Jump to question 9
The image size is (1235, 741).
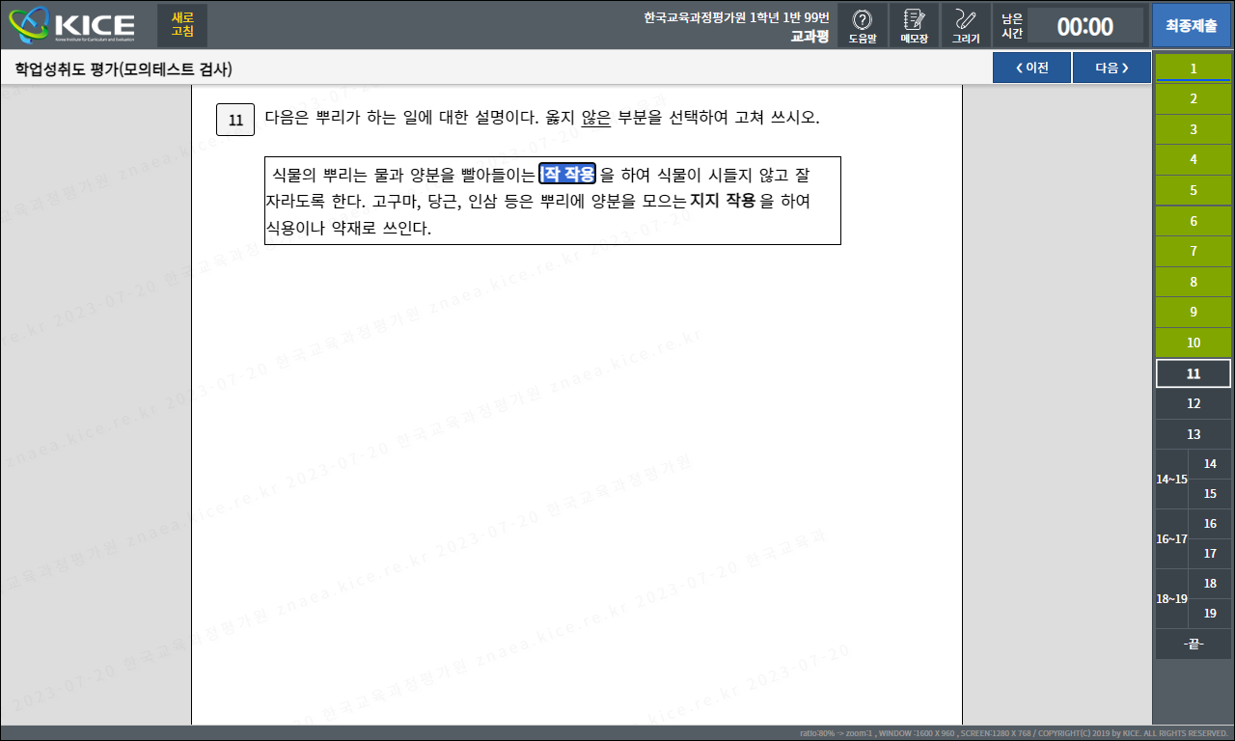[x=1194, y=312]
